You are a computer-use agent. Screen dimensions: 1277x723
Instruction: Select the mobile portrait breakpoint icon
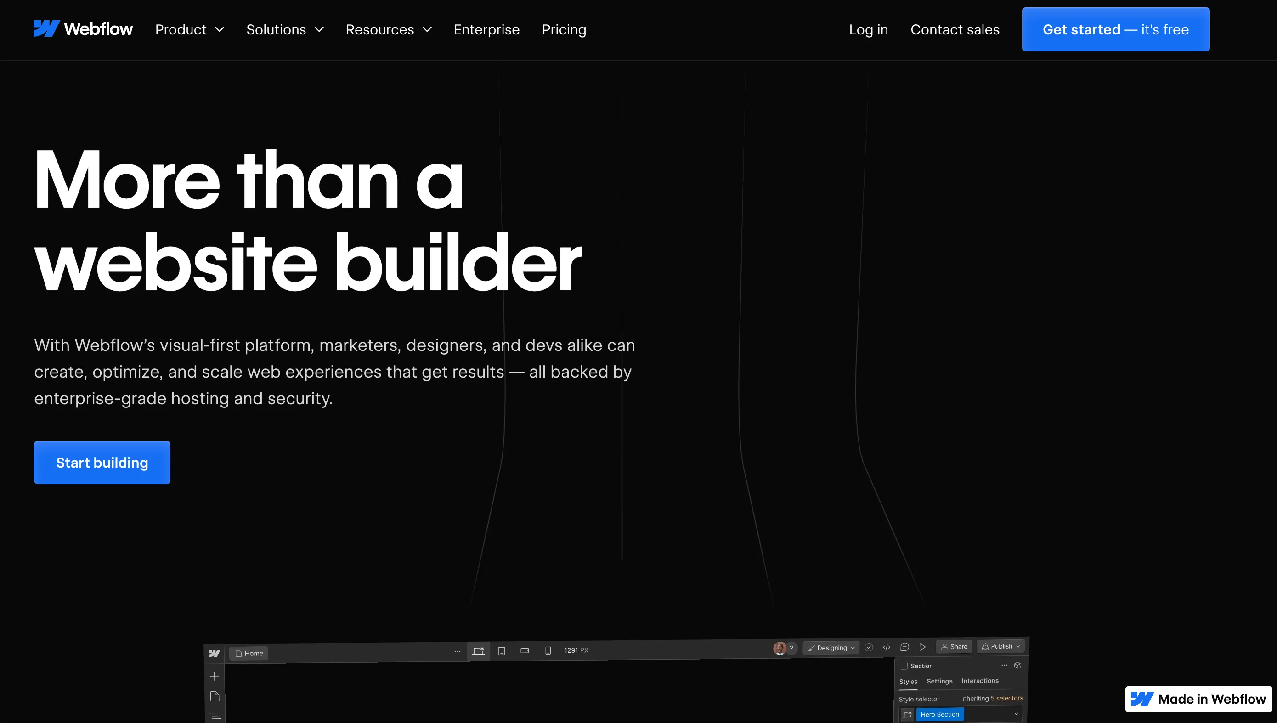coord(548,650)
